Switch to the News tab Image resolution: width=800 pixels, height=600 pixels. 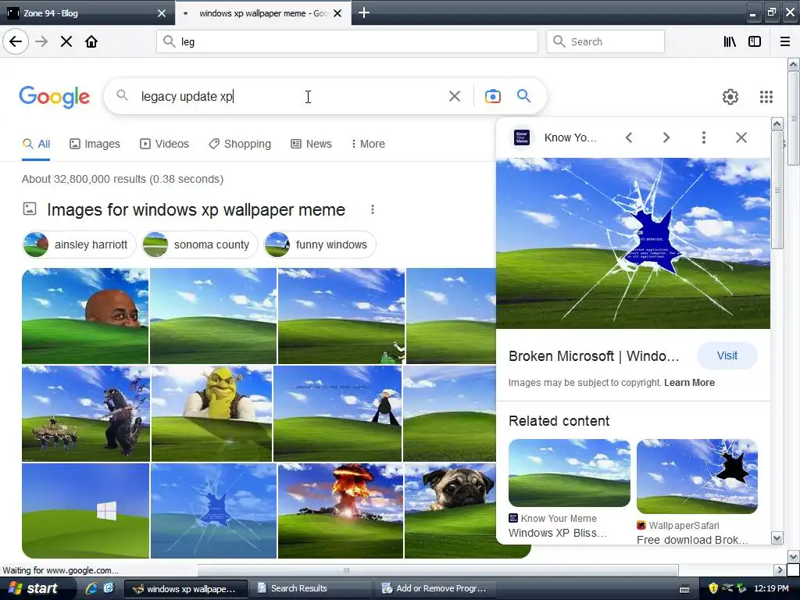(x=311, y=144)
